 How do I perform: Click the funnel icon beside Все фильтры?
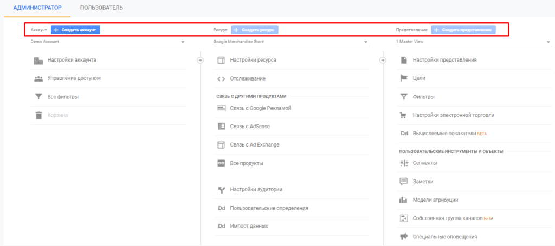point(38,97)
